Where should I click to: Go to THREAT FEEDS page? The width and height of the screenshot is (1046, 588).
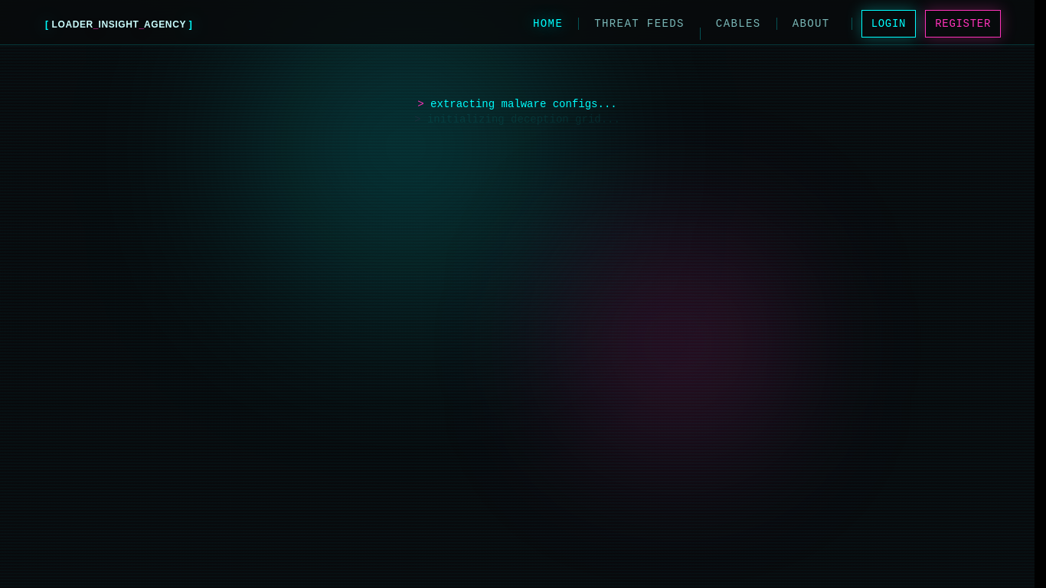click(639, 24)
